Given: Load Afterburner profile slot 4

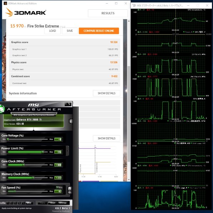Looking at the screenshot, I should [19, 203].
